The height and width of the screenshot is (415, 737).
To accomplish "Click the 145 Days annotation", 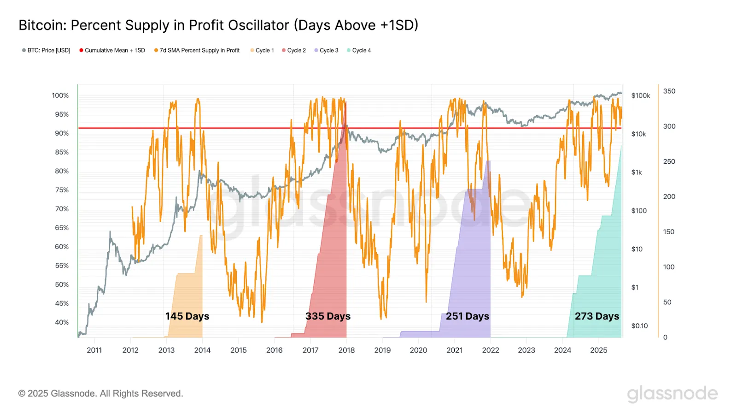I will [x=187, y=316].
